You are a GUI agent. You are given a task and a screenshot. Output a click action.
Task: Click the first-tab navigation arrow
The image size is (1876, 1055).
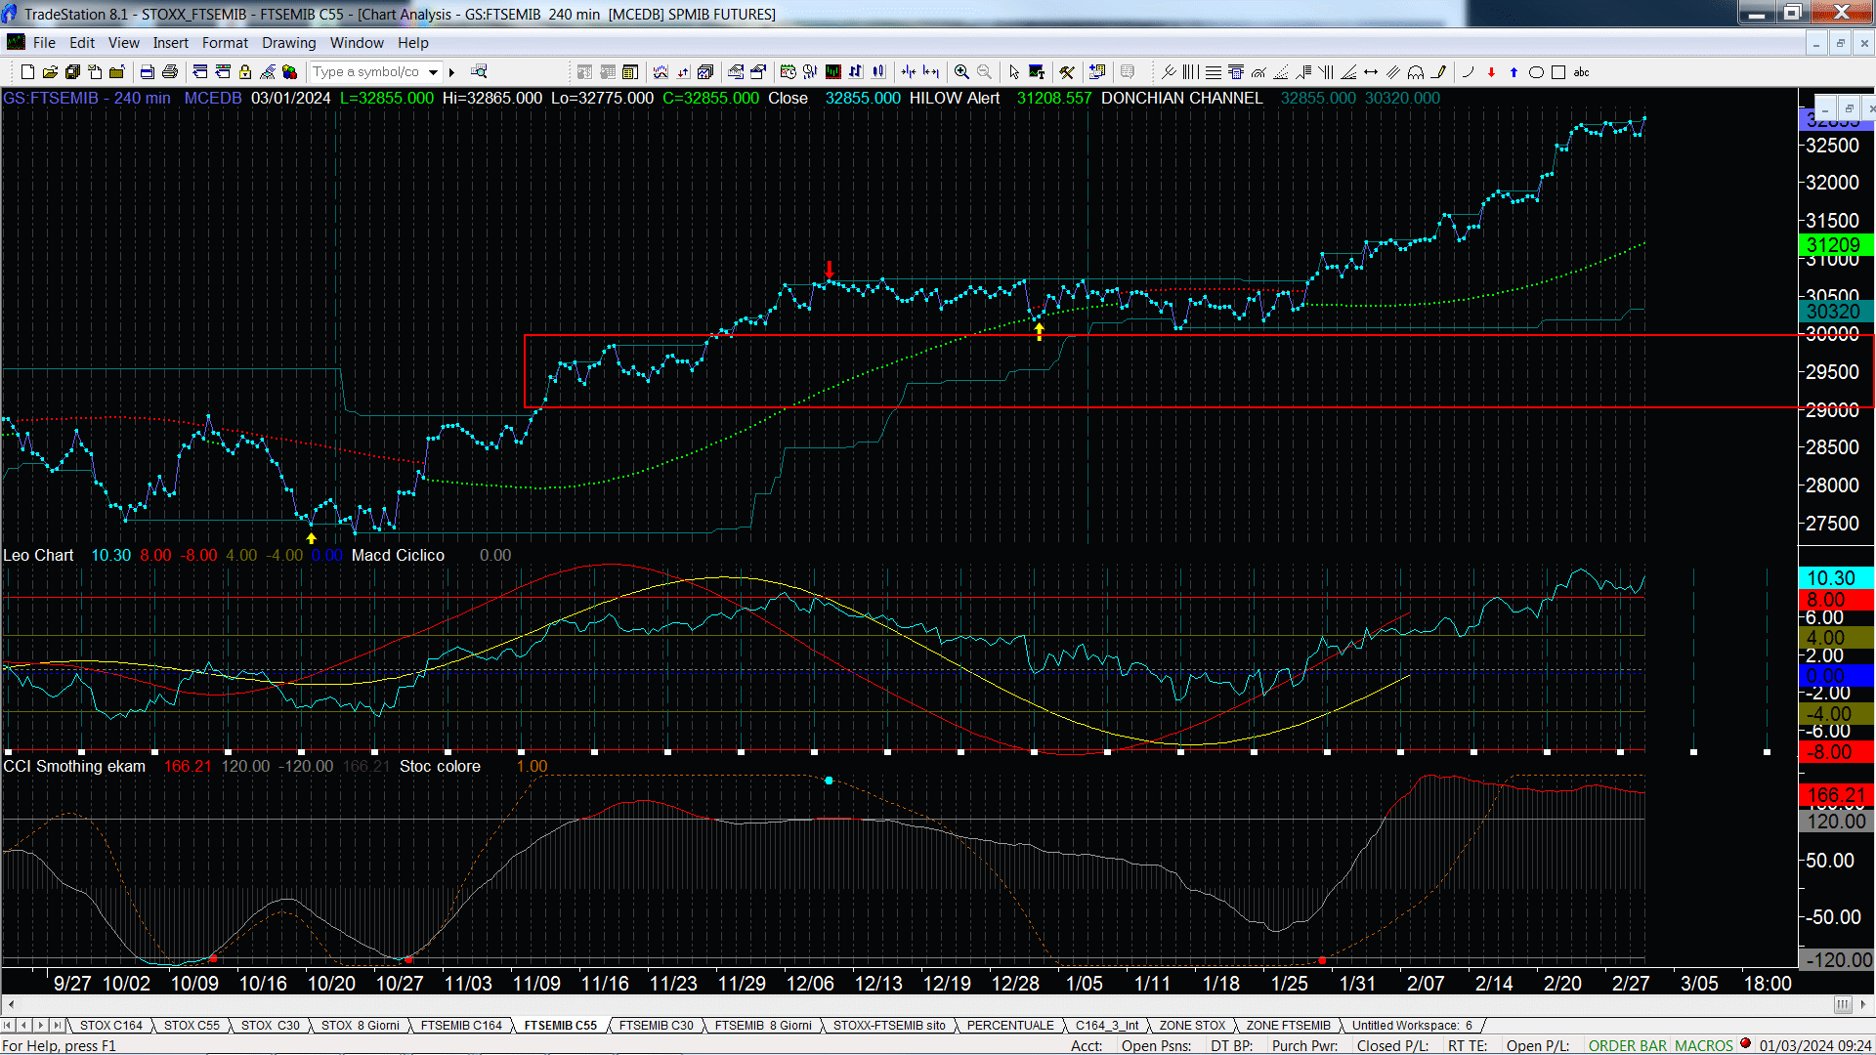tap(8, 1025)
